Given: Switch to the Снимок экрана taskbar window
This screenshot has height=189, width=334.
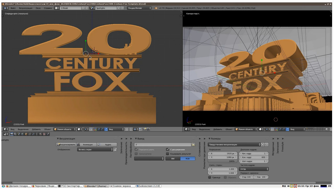Looking at the screenshot, I should 122,186.
